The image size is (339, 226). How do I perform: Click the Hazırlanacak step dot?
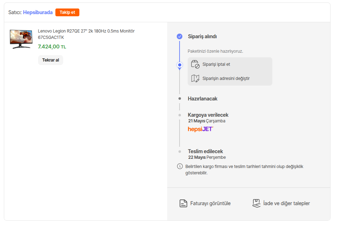[180, 99]
